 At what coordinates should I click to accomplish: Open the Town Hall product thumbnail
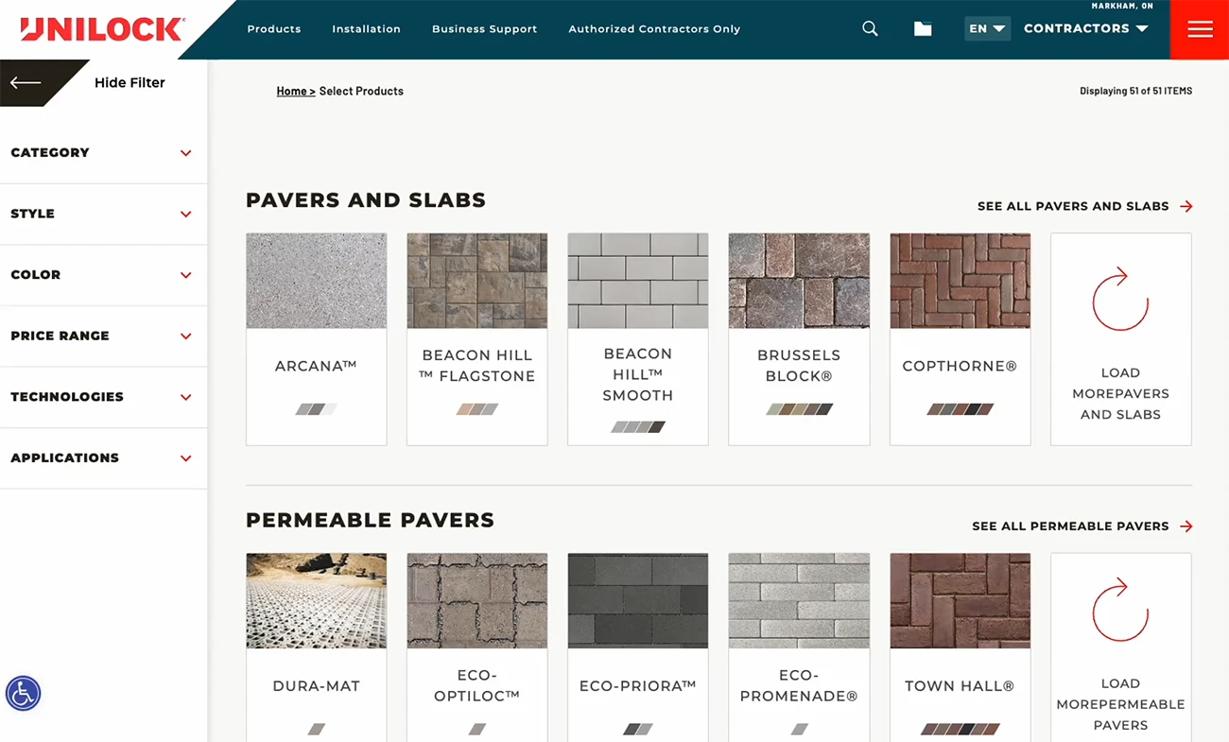point(961,601)
